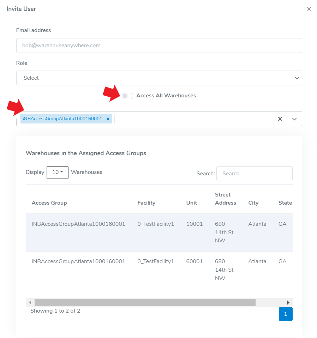Click the chevron on the access group selector
317x338 pixels.
pyautogui.click(x=294, y=119)
